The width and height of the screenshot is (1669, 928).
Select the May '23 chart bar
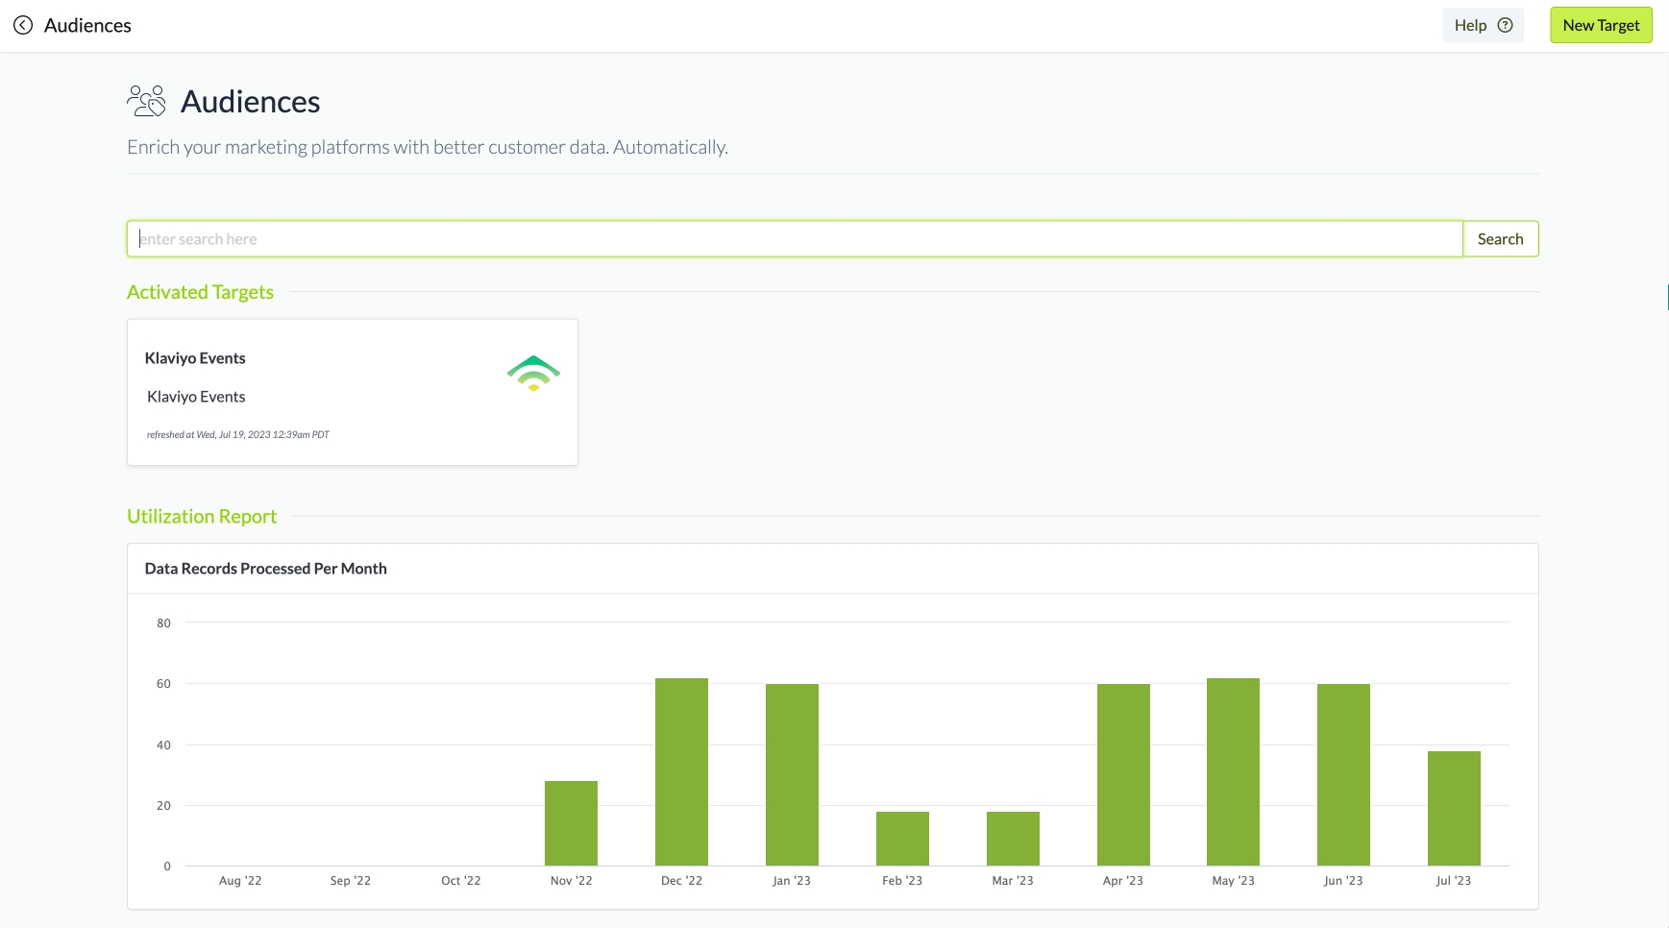point(1233,771)
